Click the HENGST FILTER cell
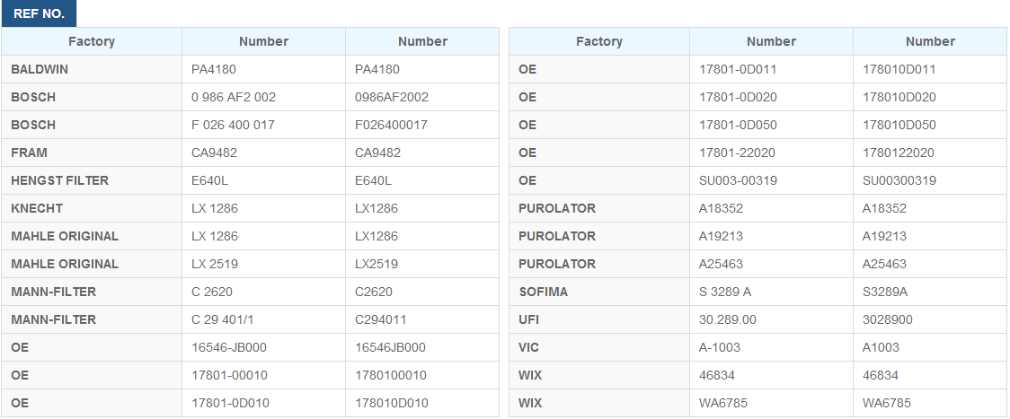The width and height of the screenshot is (1010, 419). point(60,180)
